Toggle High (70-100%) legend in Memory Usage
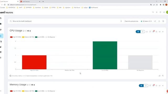Screen dimensions: 168x94 click(16, 91)
